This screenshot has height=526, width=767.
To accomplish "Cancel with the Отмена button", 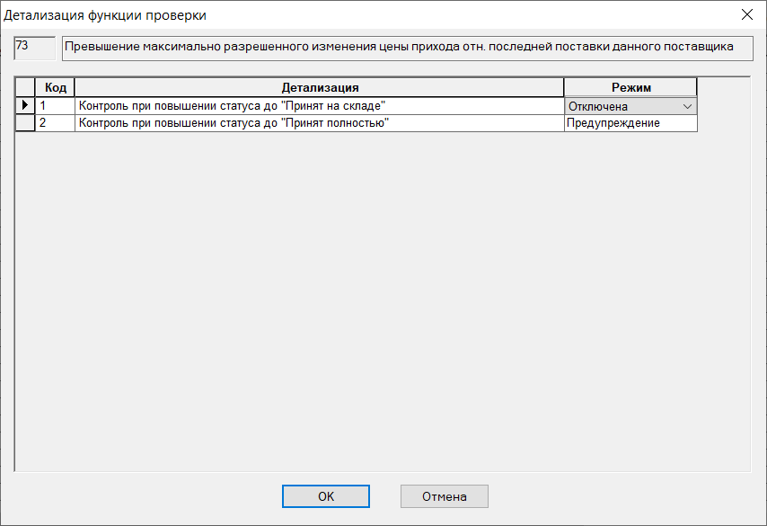I will [445, 496].
